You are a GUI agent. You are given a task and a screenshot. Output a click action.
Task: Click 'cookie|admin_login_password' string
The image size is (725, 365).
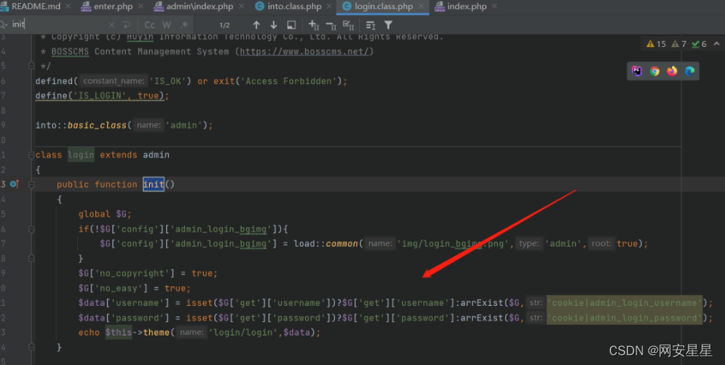[624, 317]
